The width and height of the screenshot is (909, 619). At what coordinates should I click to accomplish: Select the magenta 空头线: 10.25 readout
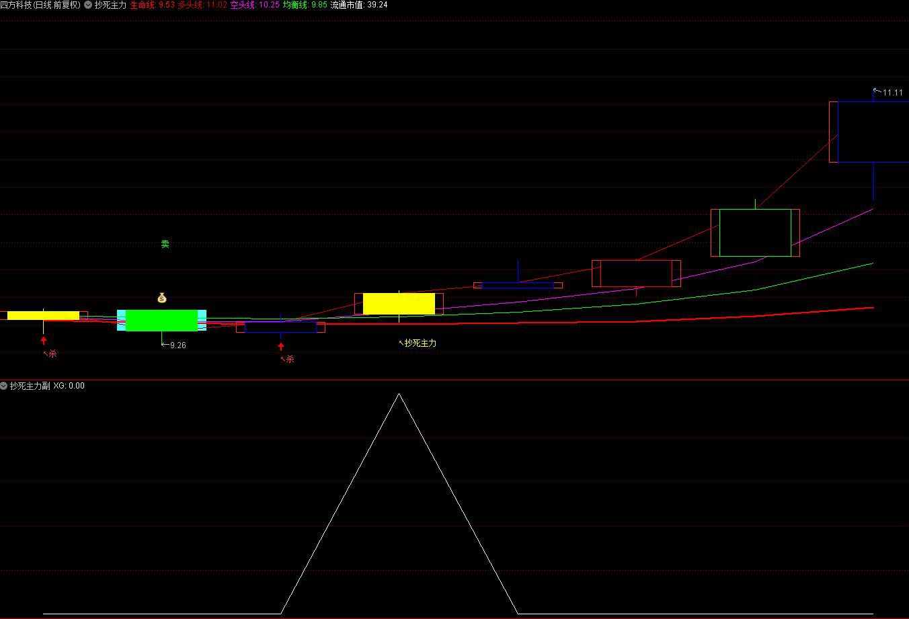click(255, 5)
